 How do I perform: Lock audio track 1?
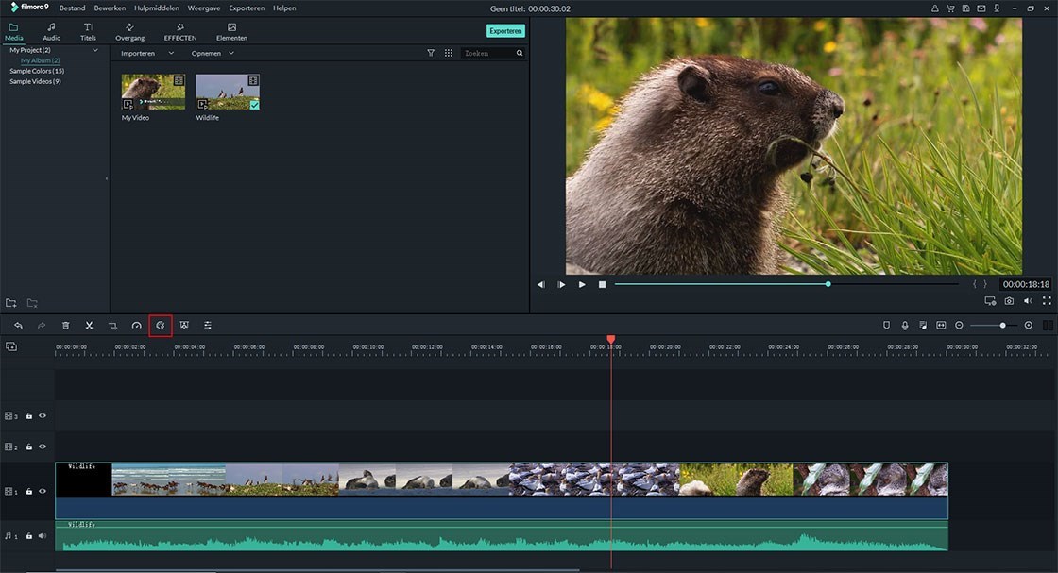coord(29,536)
